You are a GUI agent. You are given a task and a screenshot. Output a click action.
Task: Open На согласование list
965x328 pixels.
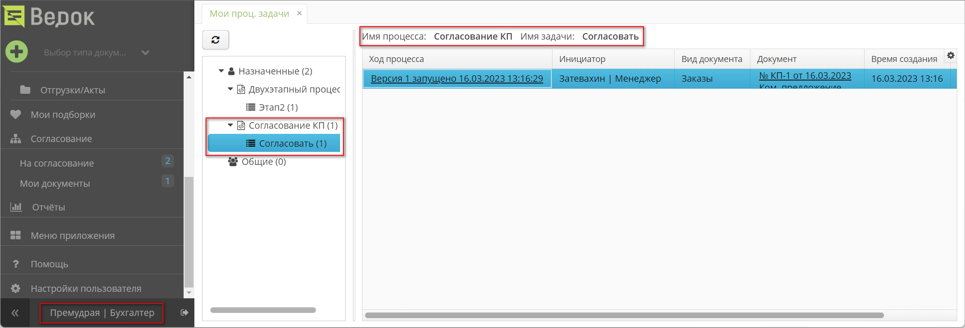click(x=57, y=163)
